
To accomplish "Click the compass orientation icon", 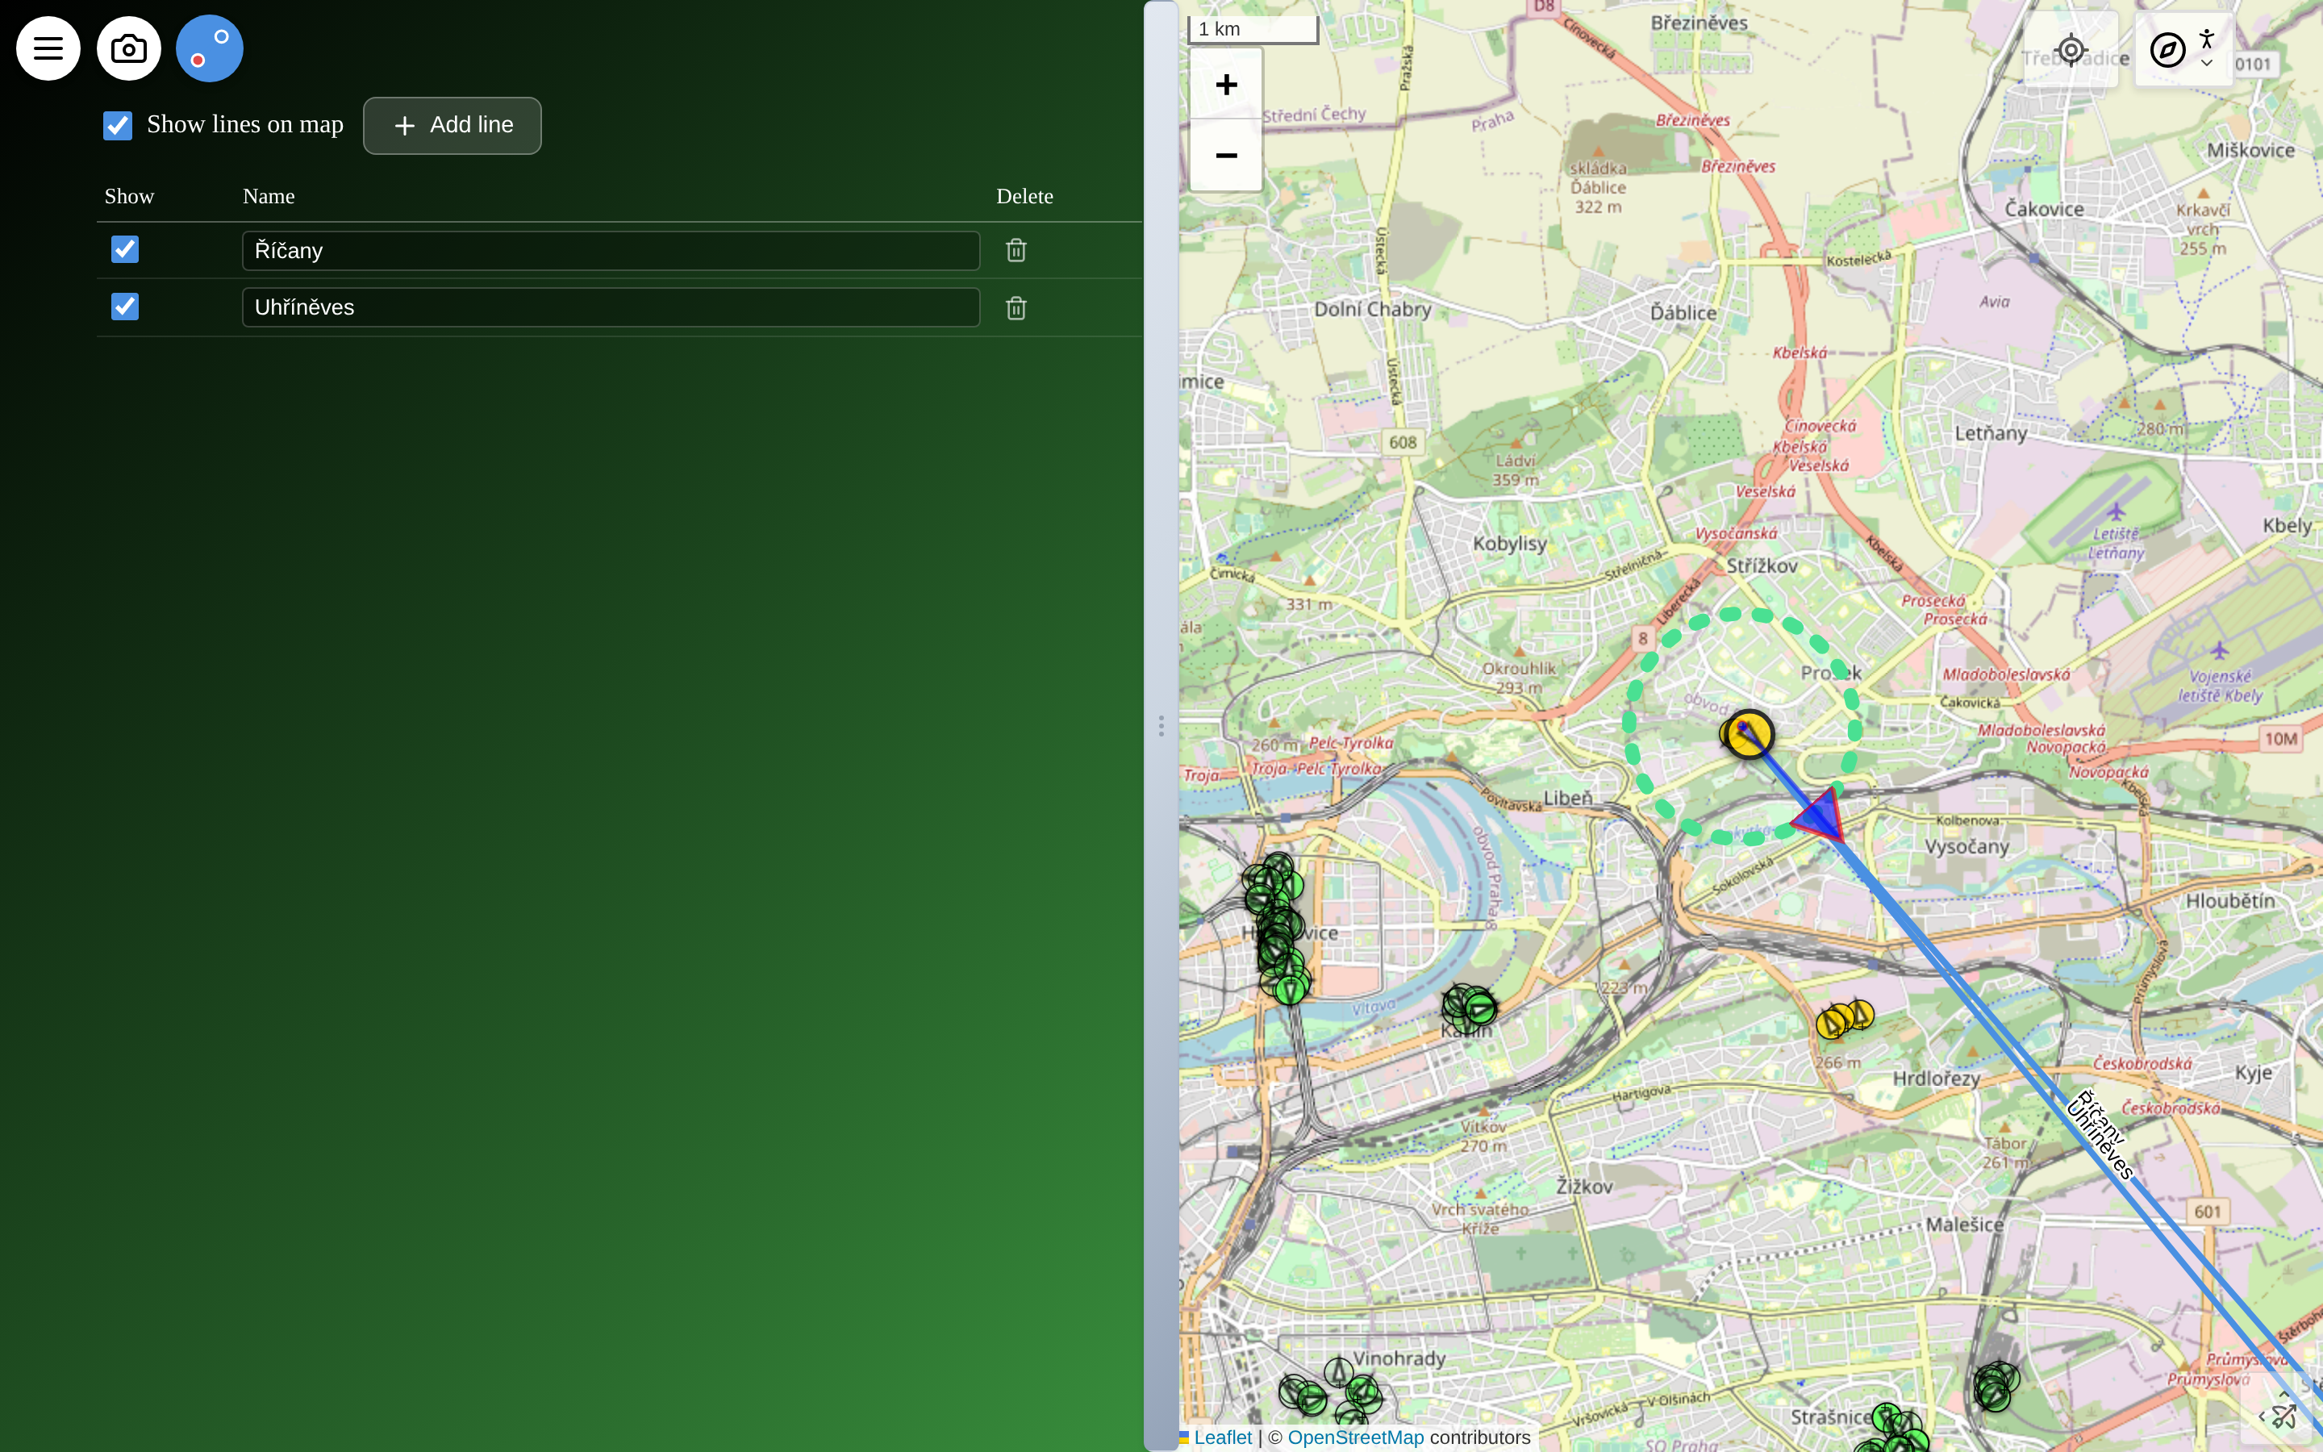I will tap(2167, 50).
